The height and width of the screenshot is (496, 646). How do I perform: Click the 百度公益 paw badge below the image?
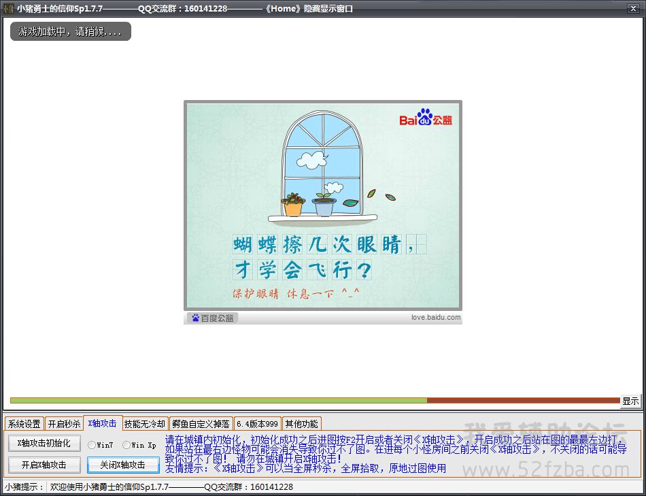(x=212, y=318)
